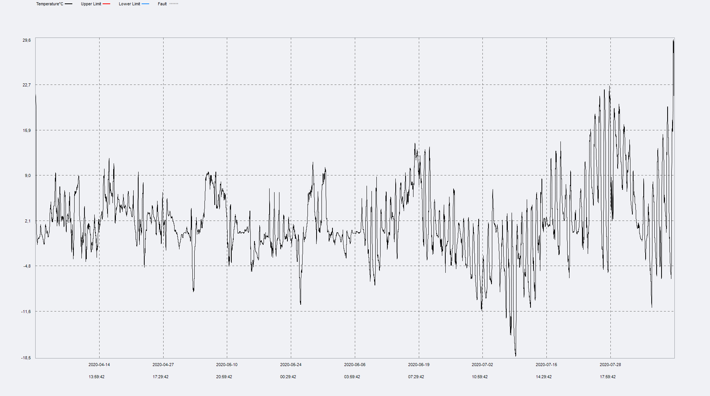Click the Upper Limit legend label

91,4
